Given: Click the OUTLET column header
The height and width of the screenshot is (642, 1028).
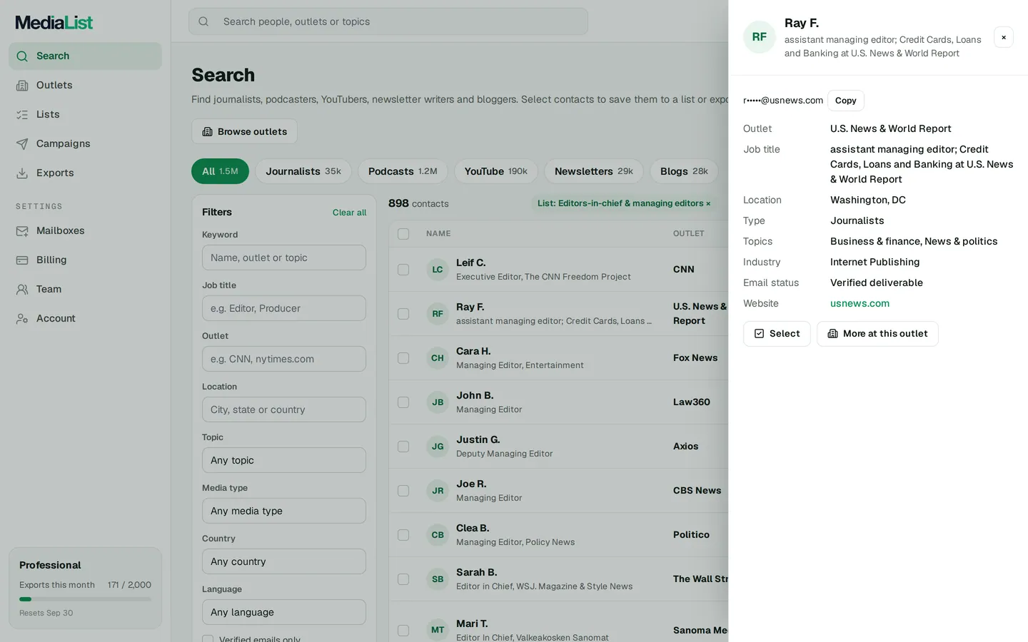Looking at the screenshot, I should coord(689,234).
